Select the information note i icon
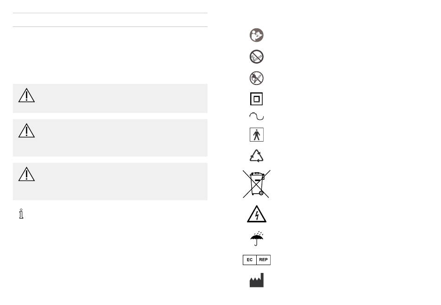 pos(21,214)
